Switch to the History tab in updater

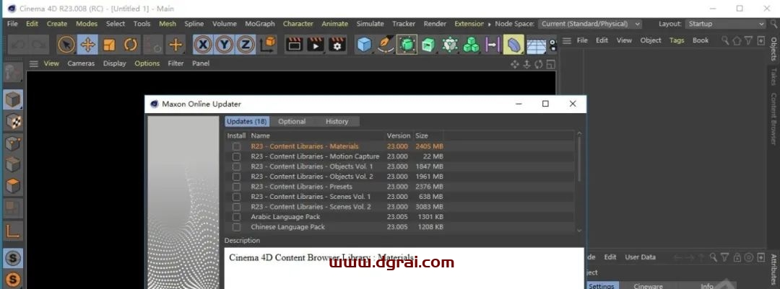coord(337,121)
